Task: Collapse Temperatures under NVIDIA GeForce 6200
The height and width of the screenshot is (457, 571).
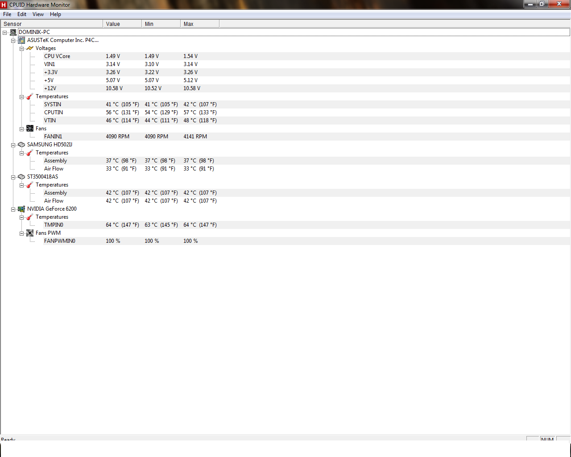Action: [21, 217]
